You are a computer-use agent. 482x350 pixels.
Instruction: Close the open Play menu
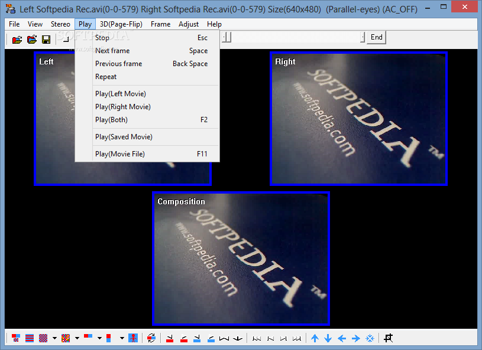point(85,24)
